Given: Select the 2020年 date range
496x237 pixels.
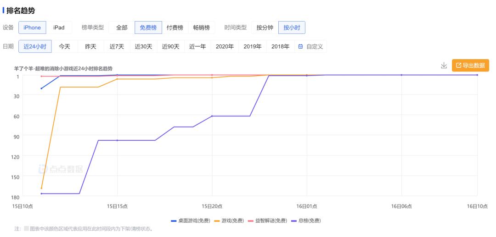Looking at the screenshot, I should pyautogui.click(x=225, y=46).
